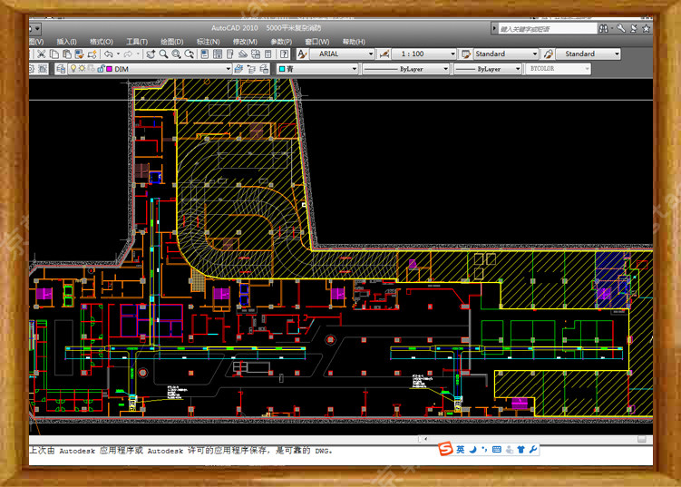Click the Redo arrow icon

click(x=128, y=54)
